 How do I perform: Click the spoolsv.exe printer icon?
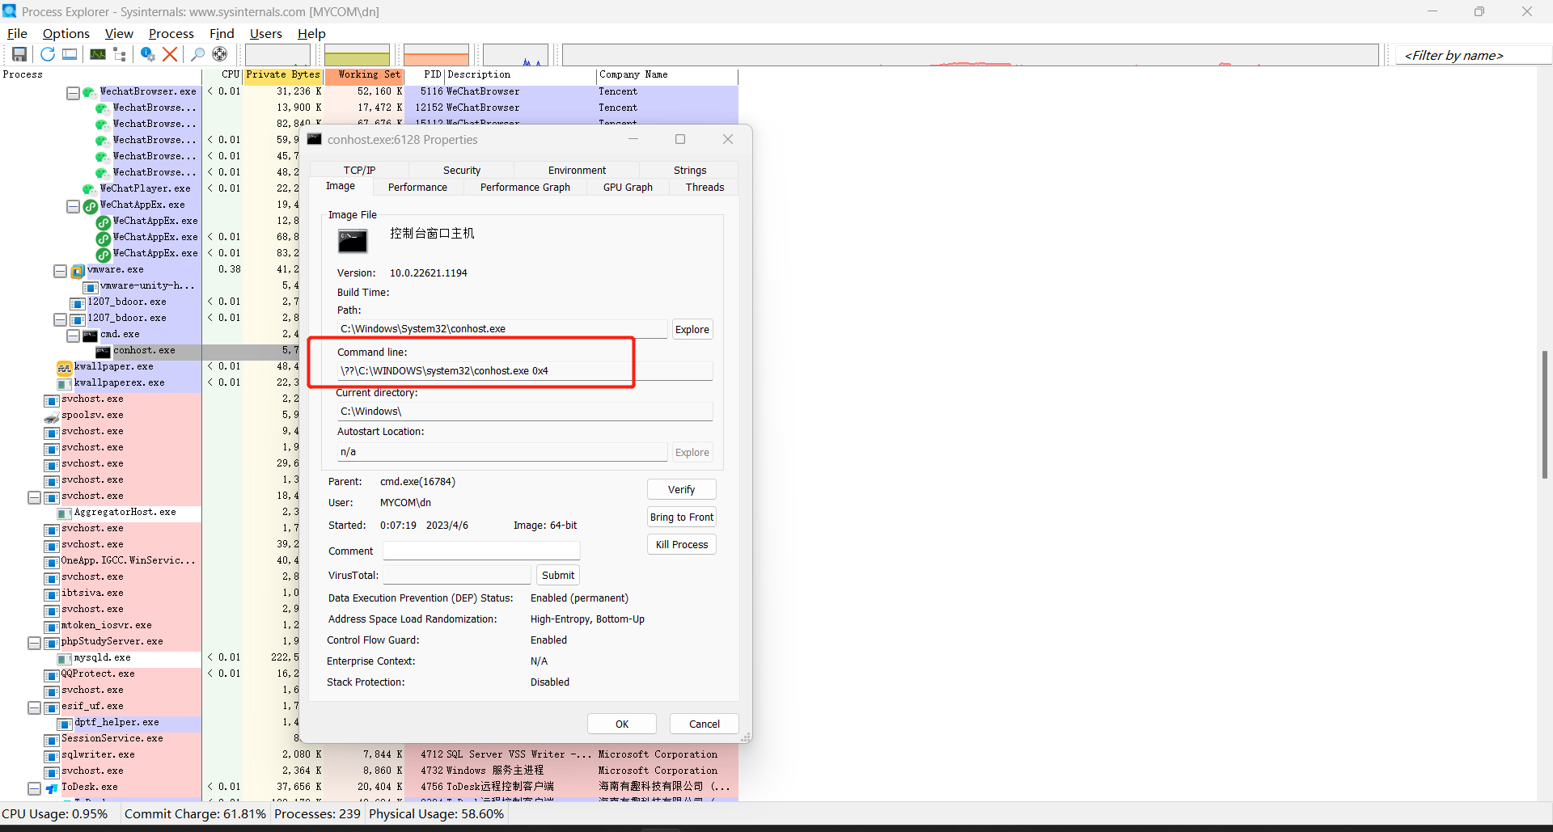coord(52,416)
